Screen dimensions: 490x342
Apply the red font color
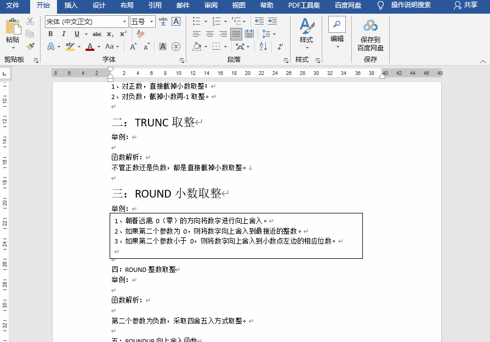(x=90, y=47)
